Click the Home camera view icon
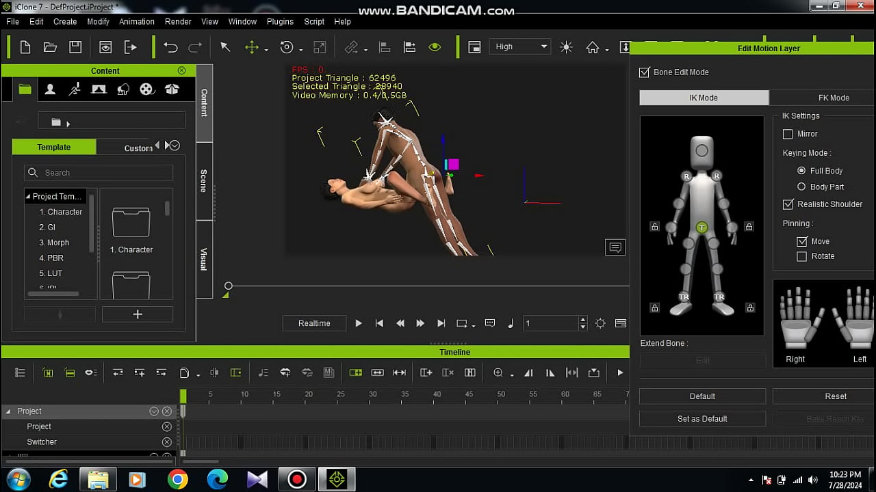 [593, 47]
